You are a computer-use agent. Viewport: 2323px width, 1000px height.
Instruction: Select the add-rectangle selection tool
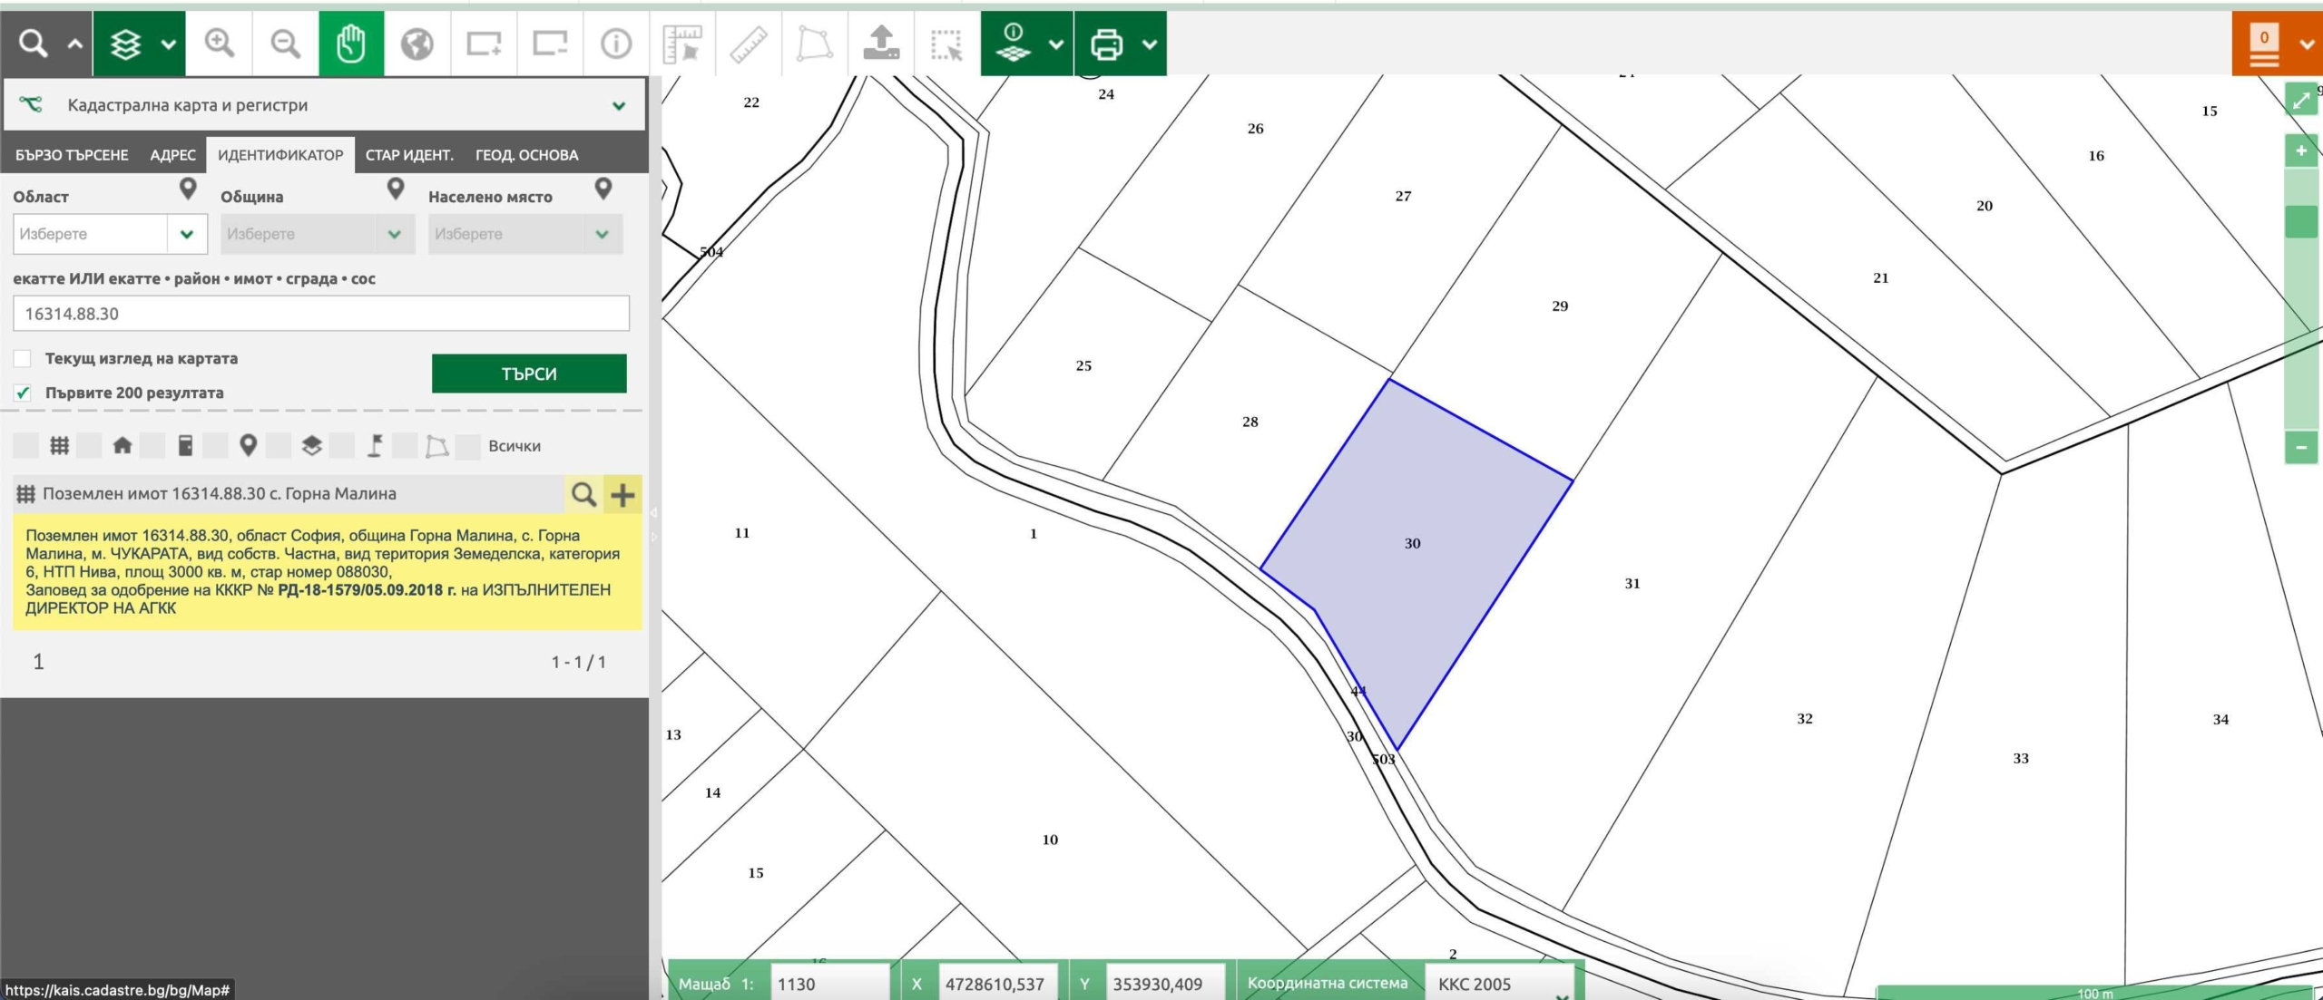tap(484, 43)
